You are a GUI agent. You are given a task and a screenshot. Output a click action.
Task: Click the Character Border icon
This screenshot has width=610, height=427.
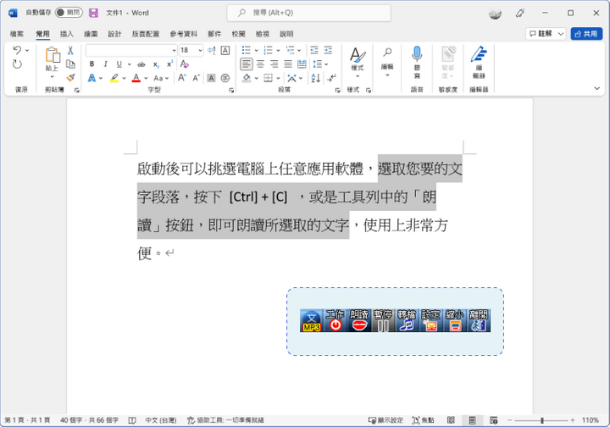(x=225, y=50)
